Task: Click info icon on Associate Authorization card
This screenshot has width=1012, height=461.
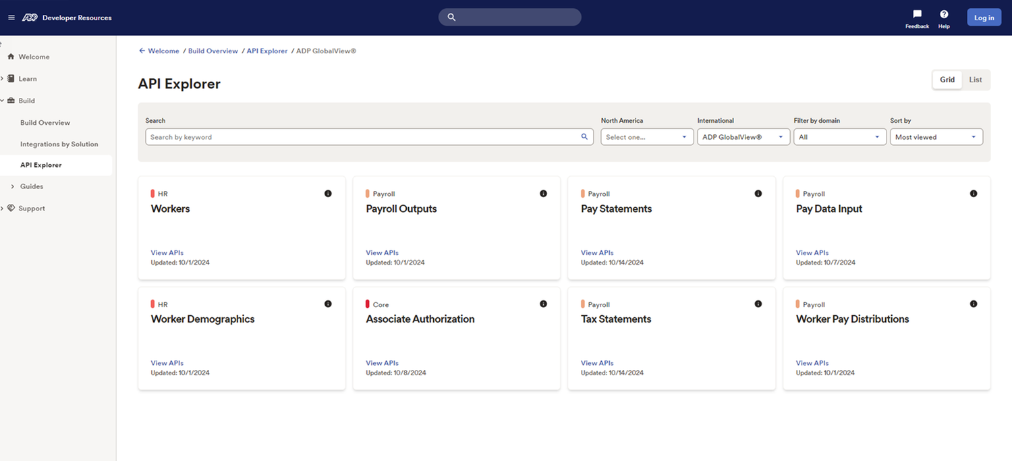Action: coord(543,304)
